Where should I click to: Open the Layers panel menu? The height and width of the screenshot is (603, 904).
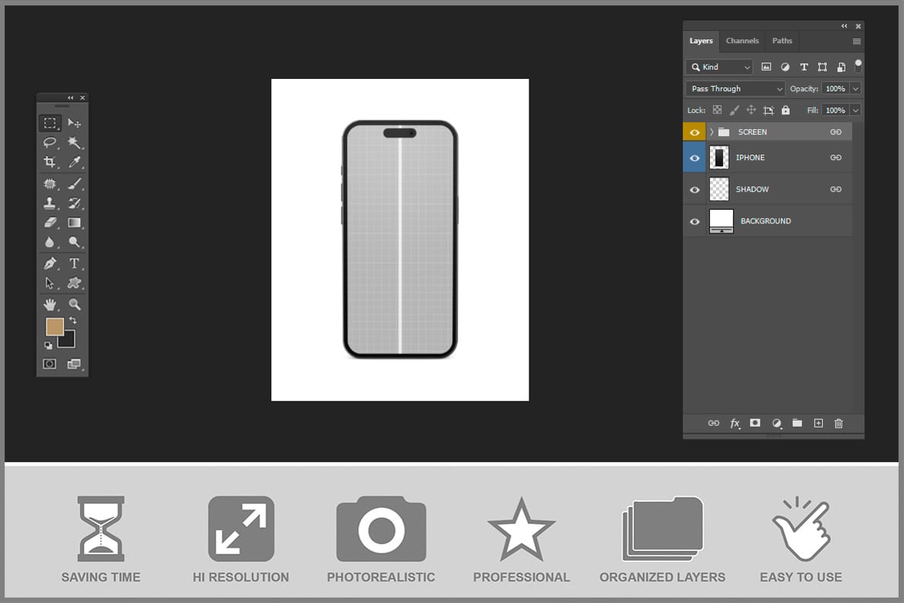[x=857, y=41]
